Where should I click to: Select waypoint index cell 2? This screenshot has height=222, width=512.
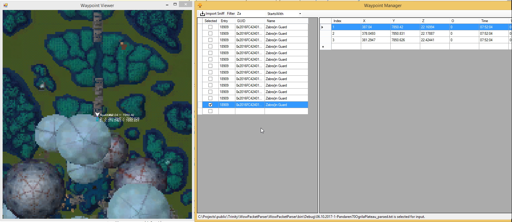click(x=346, y=34)
